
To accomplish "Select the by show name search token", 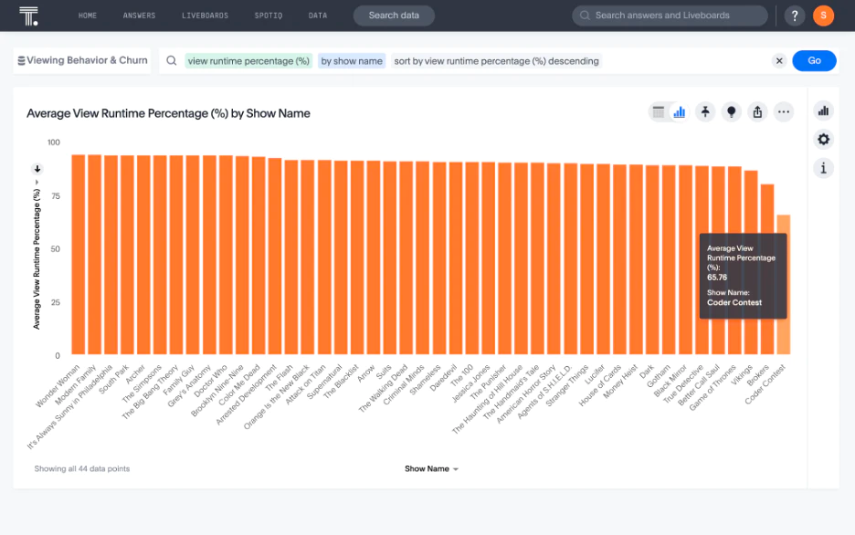I will click(352, 61).
